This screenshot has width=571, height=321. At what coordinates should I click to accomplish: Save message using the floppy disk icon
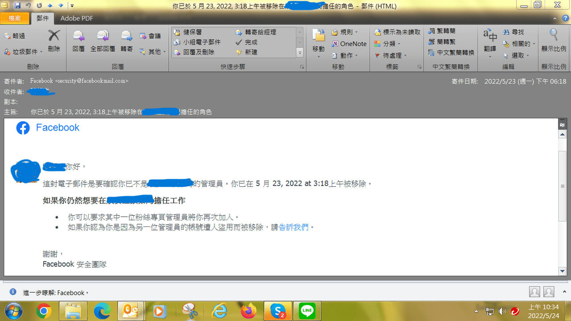coord(17,6)
